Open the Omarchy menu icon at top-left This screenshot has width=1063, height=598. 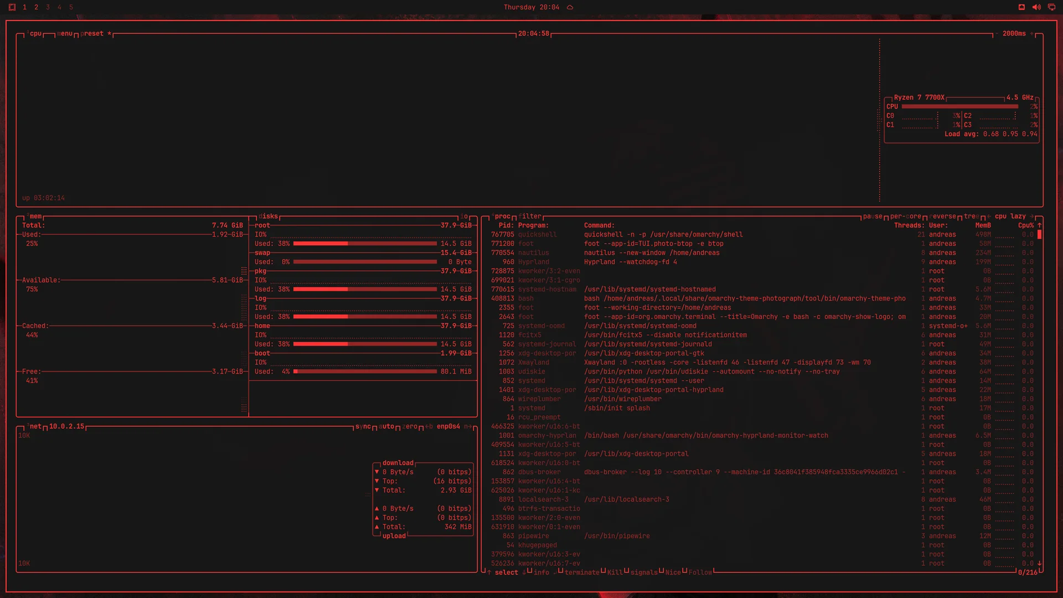click(x=12, y=7)
